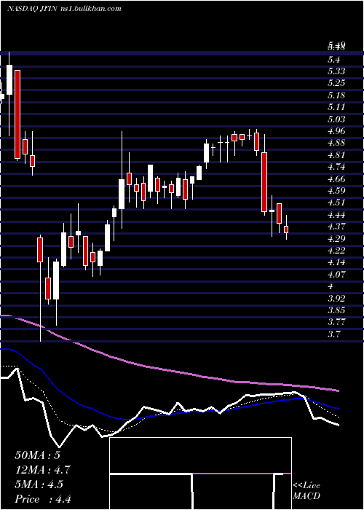This screenshot has width=364, height=510.
Task: Click the 3.77 price axis label
Action: pyautogui.click(x=336, y=322)
